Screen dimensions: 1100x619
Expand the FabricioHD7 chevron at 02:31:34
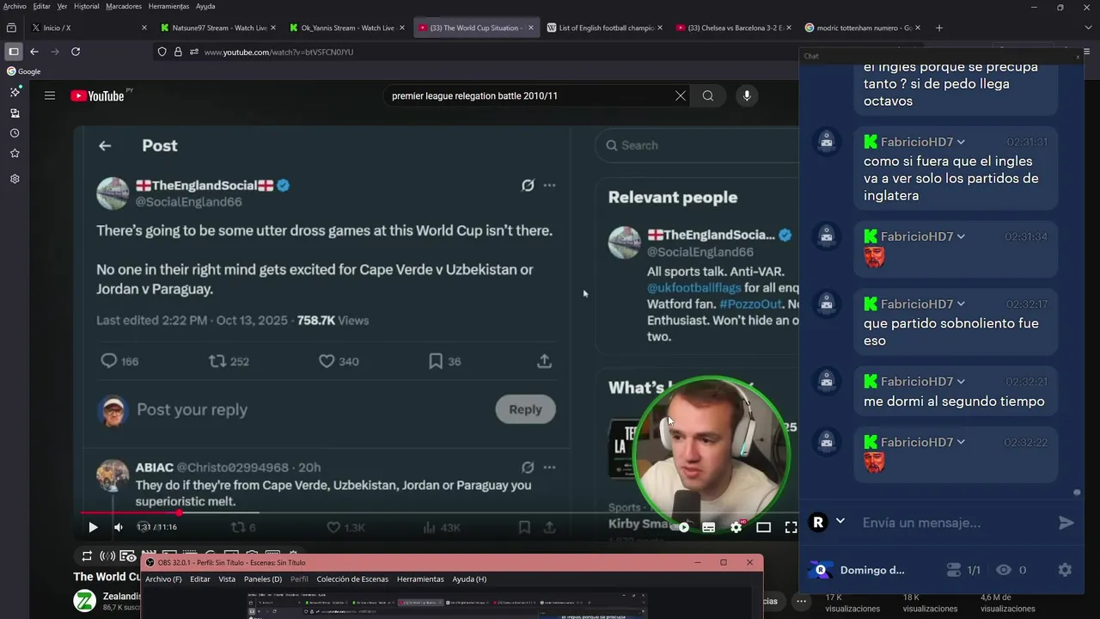tap(961, 236)
